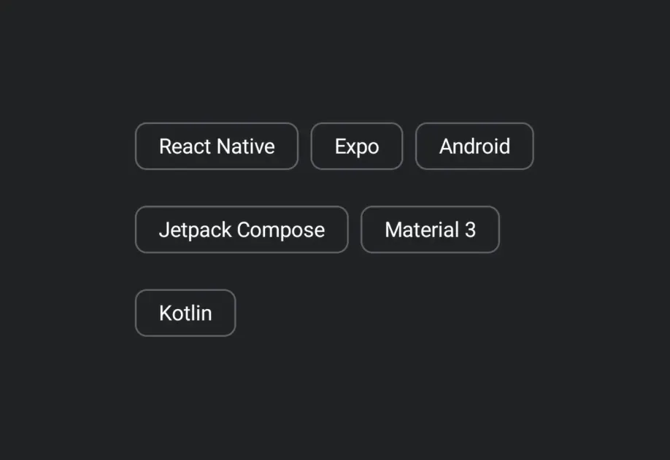Enable the React Native tag

217,147
